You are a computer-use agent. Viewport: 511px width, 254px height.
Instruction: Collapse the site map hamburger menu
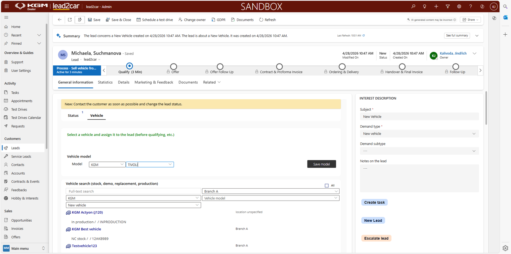tap(6, 18)
